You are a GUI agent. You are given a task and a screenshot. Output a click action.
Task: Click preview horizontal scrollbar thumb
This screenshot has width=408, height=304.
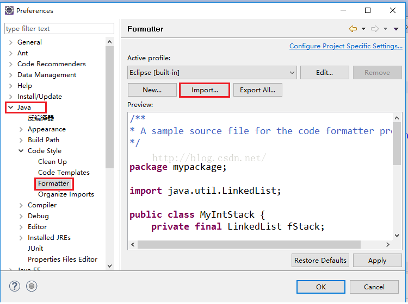pos(249,244)
